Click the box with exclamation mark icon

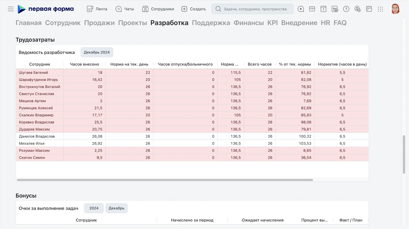coord(323,9)
